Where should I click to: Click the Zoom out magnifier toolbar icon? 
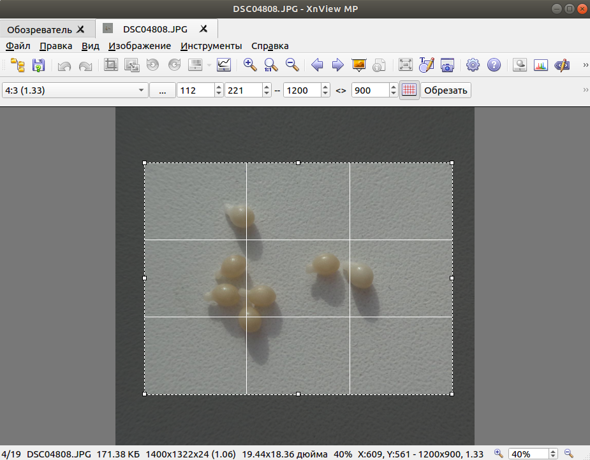pos(292,65)
